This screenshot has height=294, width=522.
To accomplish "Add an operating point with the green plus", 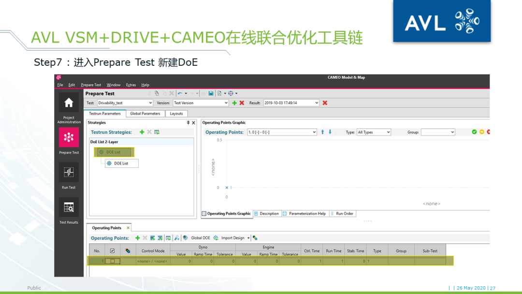I will tap(137, 237).
